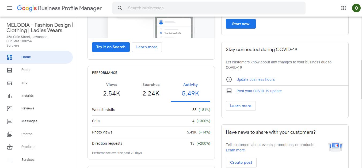Click the search magnifier icon

[120, 8]
